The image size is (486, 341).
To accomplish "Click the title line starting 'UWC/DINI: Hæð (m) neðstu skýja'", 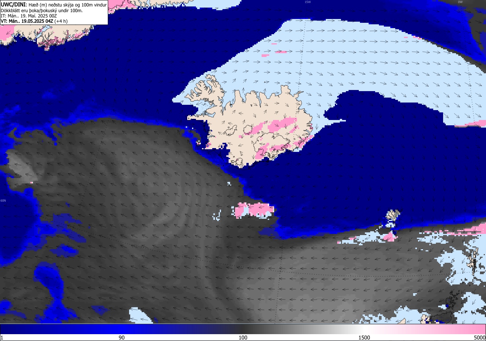I will [x=54, y=5].
